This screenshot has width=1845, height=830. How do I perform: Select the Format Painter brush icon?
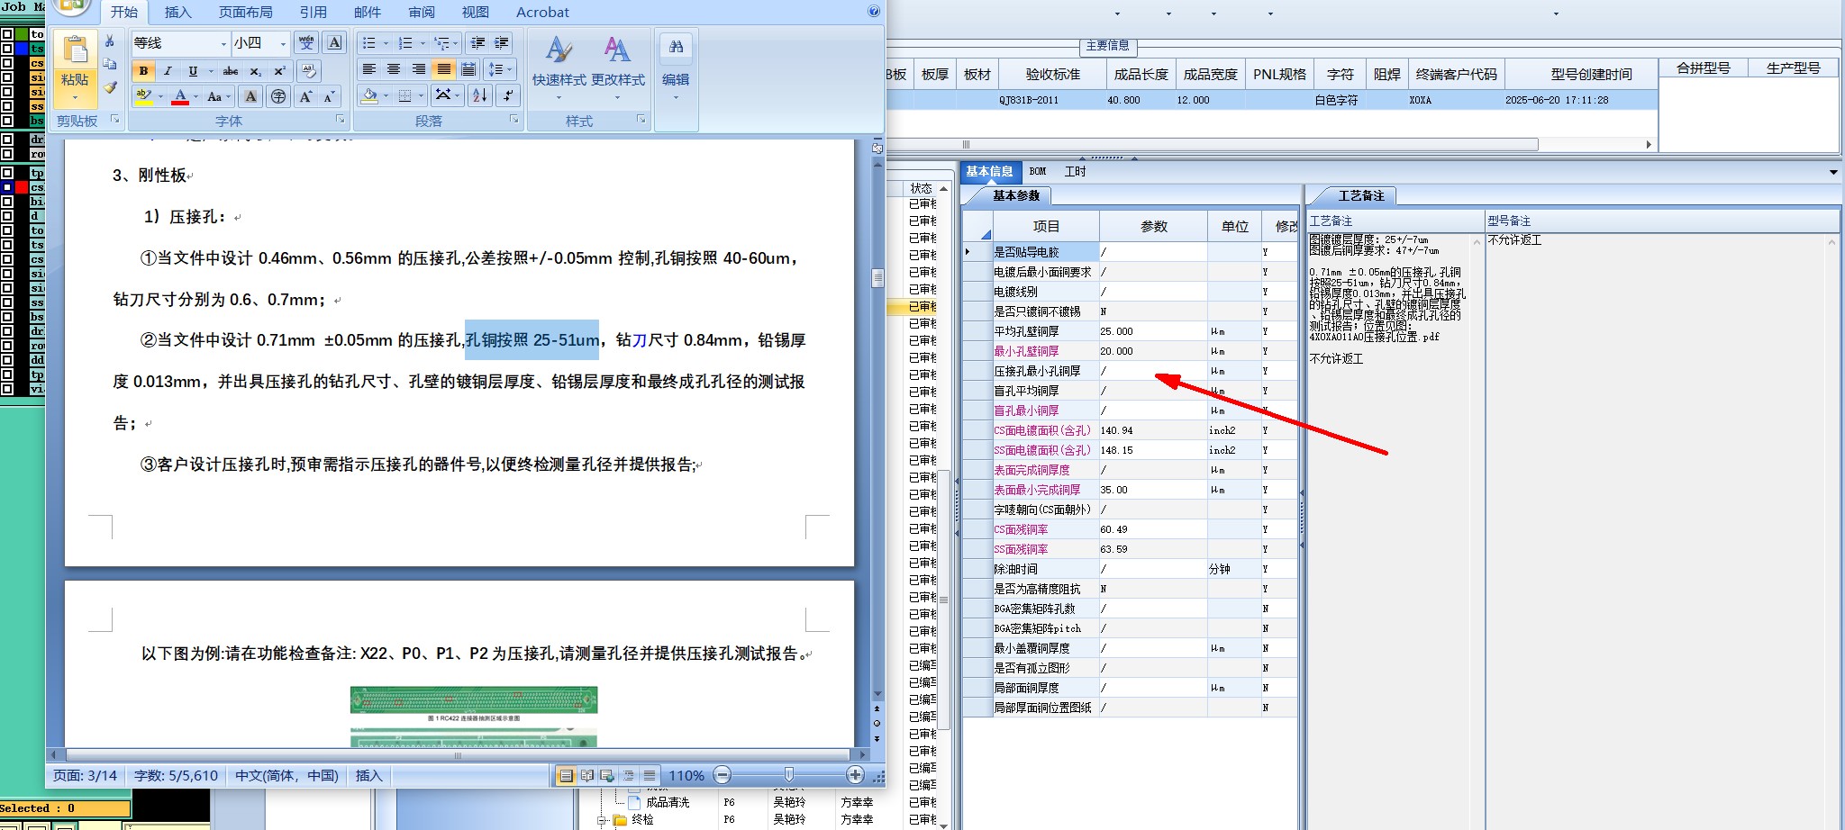click(110, 87)
